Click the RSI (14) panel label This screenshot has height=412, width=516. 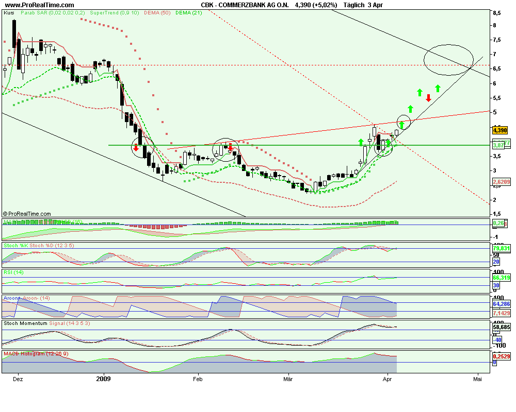13,272
